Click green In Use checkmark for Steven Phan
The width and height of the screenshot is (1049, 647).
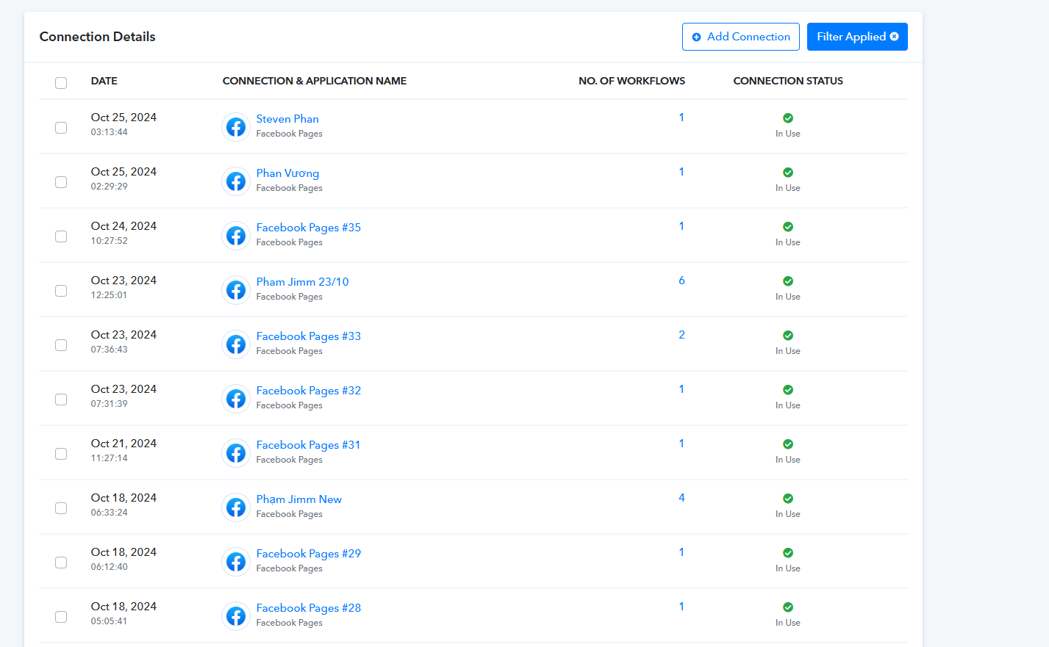tap(788, 118)
